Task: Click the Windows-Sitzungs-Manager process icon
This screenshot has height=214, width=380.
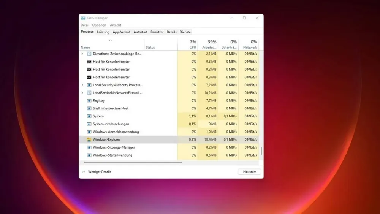Action: pos(89,147)
